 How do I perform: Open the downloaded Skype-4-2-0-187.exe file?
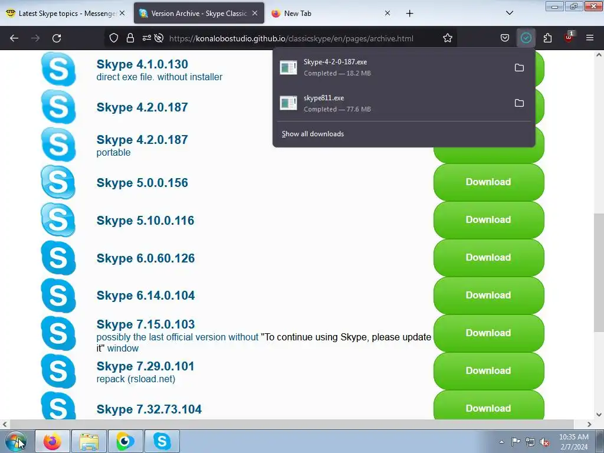392,67
